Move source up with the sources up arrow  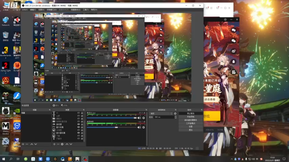pyautogui.click(x=67, y=144)
